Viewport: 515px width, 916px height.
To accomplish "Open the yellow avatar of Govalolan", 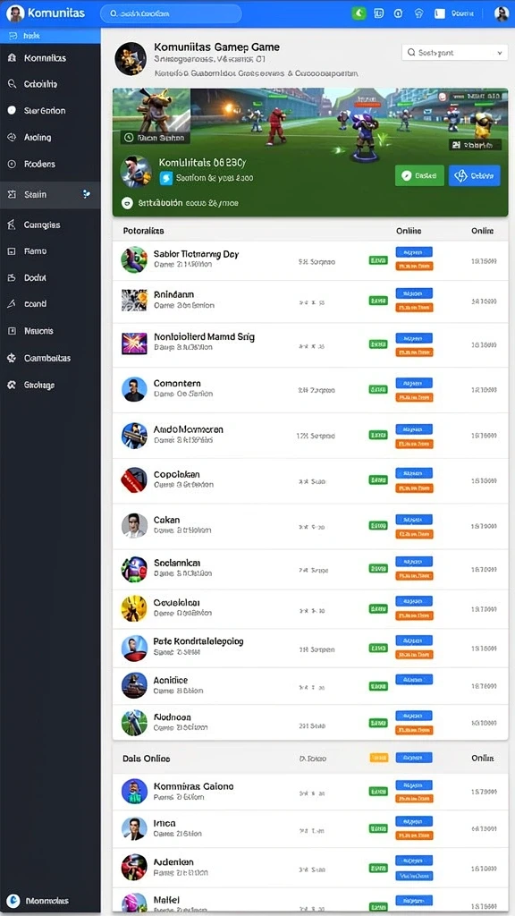I will [x=134, y=608].
